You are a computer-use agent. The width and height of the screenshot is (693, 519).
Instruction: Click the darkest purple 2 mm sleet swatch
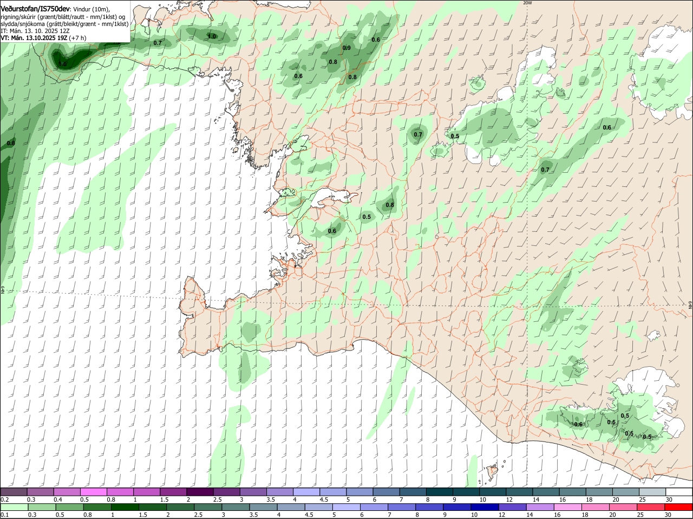(x=200, y=491)
